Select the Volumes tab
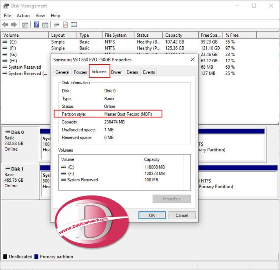 (x=99, y=71)
